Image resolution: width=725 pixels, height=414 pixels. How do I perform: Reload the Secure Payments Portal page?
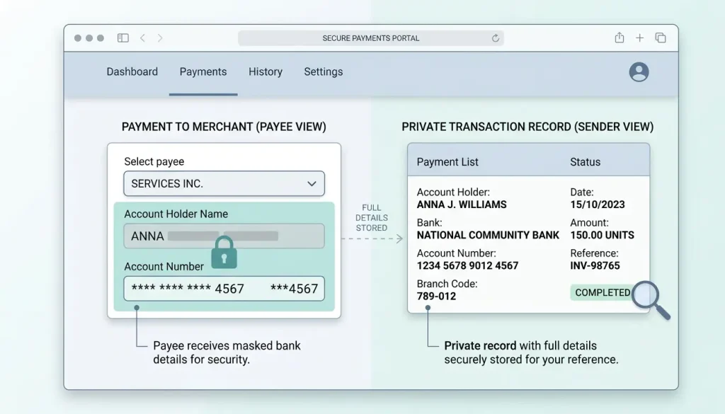(x=495, y=38)
